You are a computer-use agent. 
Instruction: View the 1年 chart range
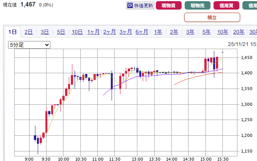click(x=158, y=32)
